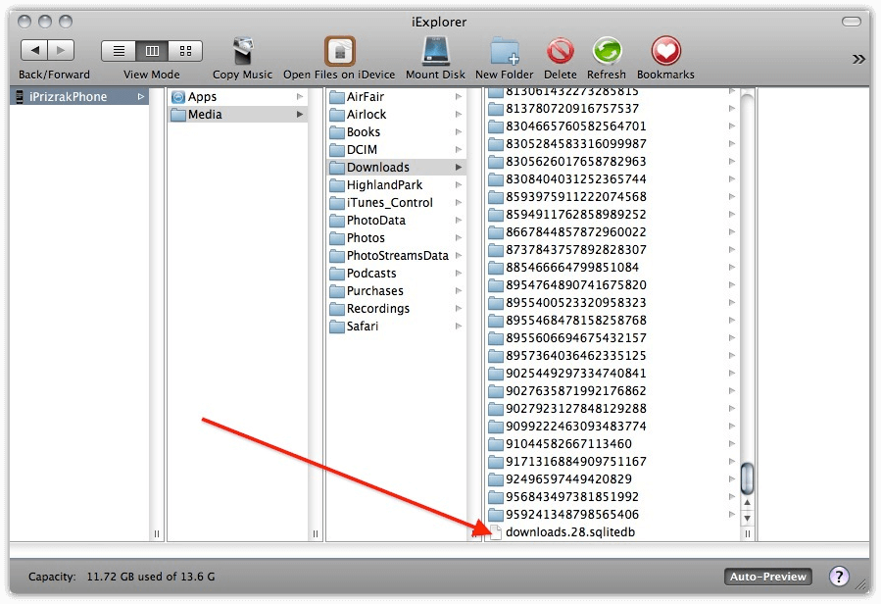Click the Copy Music toolbar icon

pos(242,52)
